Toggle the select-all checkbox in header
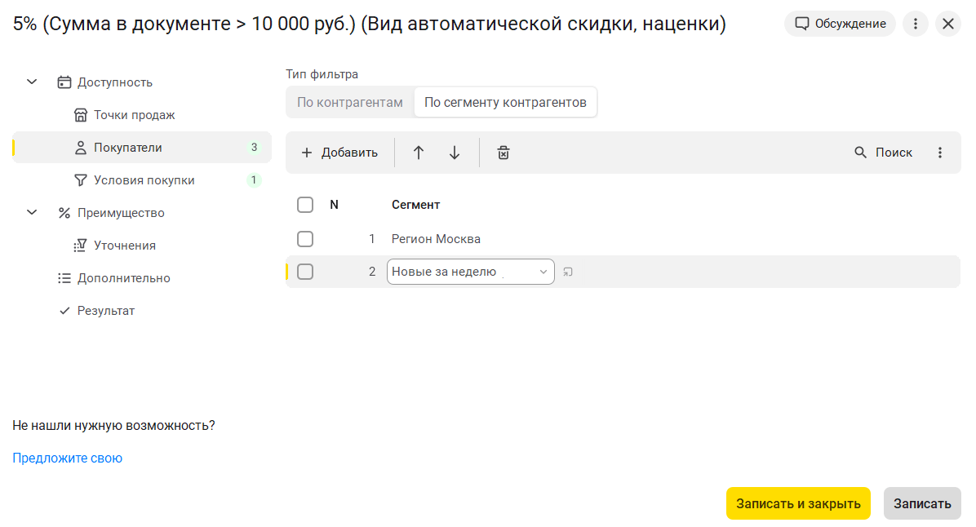This screenshot has height=527, width=976. click(x=305, y=205)
